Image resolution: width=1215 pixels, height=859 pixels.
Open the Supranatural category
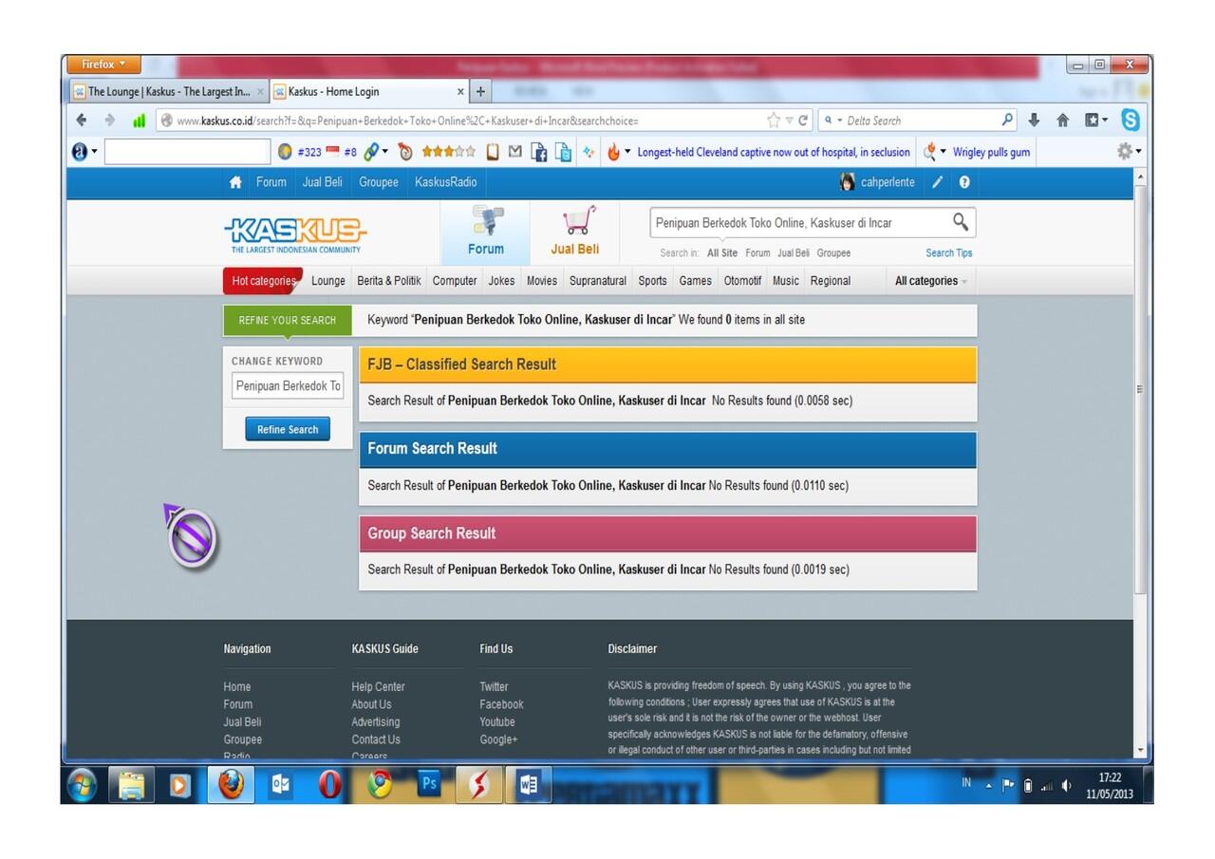click(x=598, y=281)
